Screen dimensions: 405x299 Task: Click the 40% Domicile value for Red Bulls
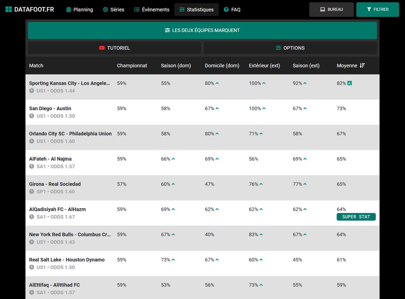coord(210,235)
